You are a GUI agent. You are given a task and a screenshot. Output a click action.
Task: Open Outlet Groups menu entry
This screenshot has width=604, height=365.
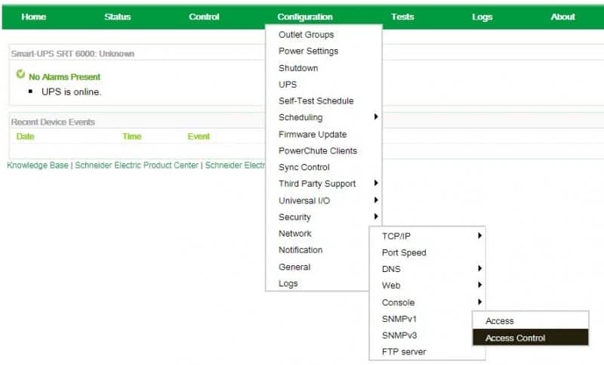306,35
